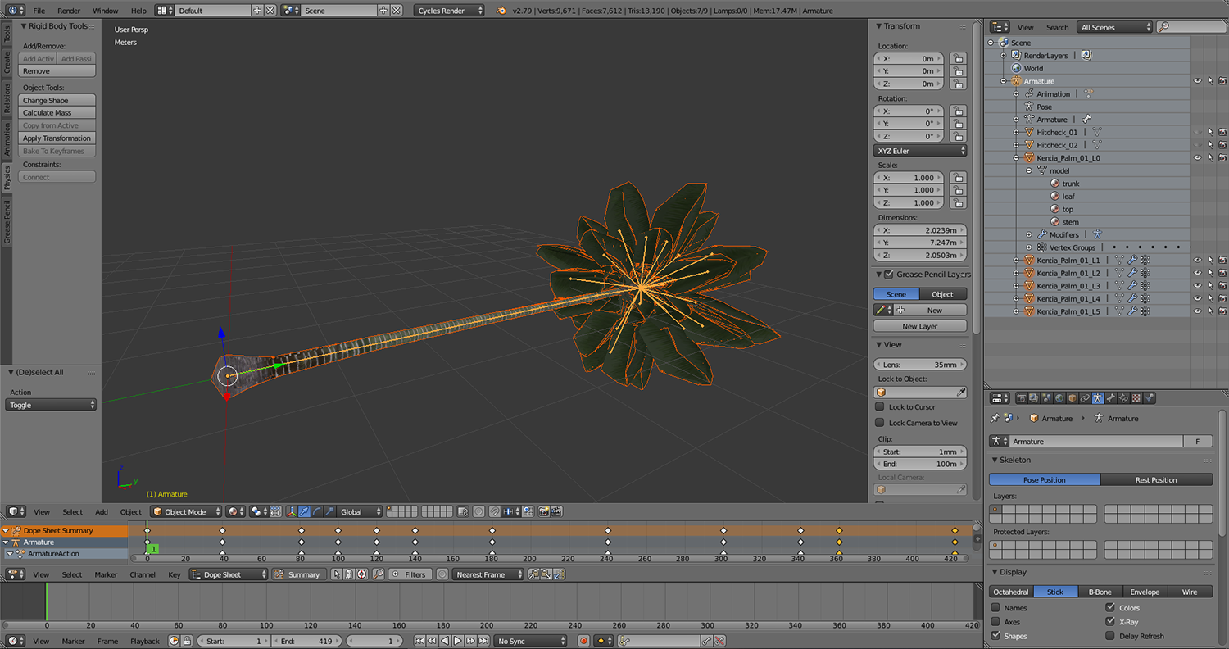Open the Nearest Frame snapping dropdown
Viewport: 1229px width, 649px height.
pyautogui.click(x=488, y=574)
